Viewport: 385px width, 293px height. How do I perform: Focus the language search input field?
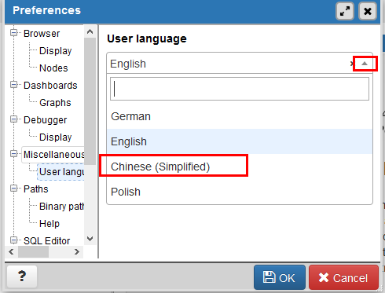coord(240,89)
